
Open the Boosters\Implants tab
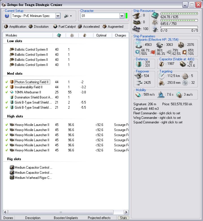click(x=66, y=218)
